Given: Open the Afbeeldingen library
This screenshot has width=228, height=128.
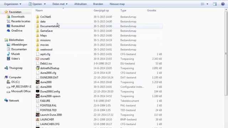Looking at the screenshot, I should tap(19, 44).
